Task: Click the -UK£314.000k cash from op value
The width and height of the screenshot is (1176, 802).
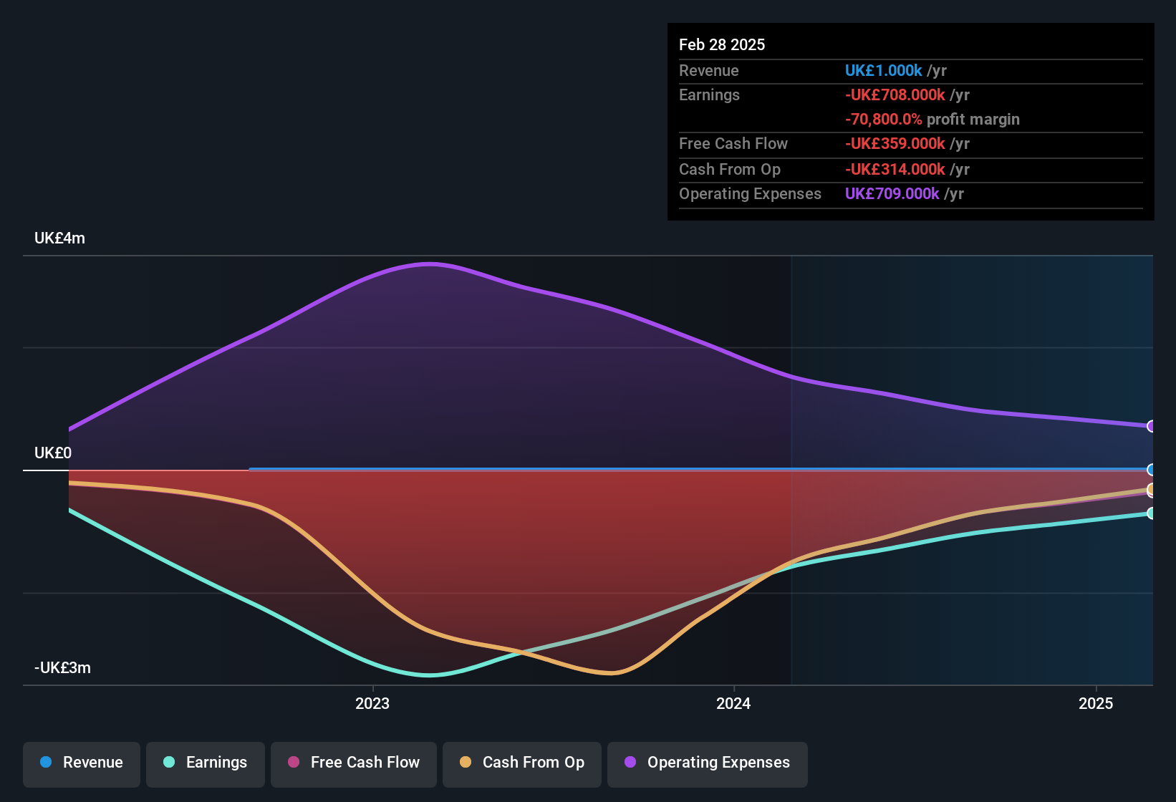Action: tap(895, 169)
